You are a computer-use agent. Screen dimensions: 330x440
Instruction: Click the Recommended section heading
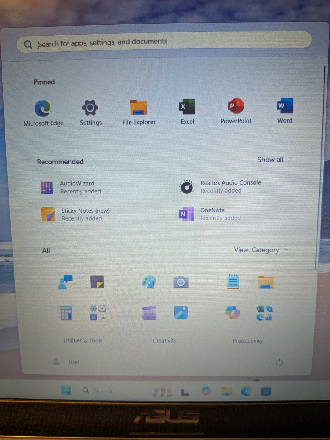pos(60,162)
